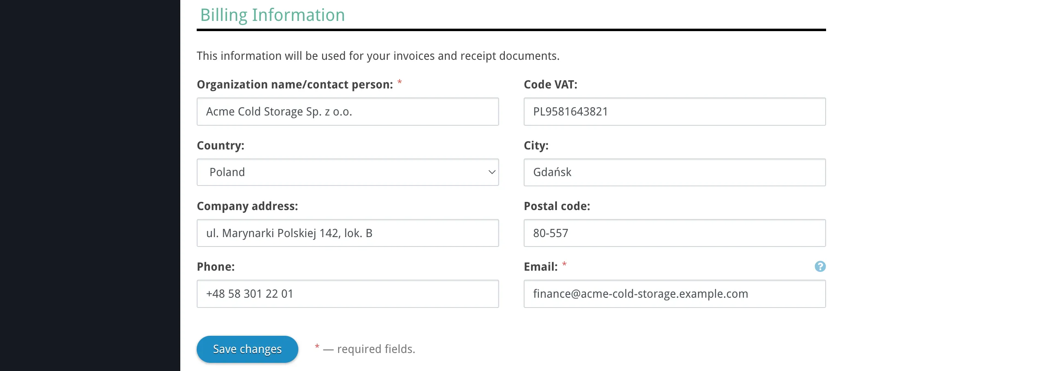
Task: Click the Email label
Action: pos(541,267)
